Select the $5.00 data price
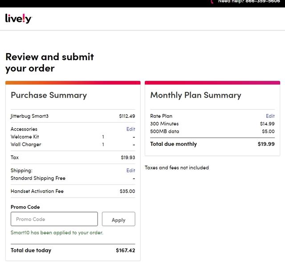Screen dimensions: 285x263 268,131
